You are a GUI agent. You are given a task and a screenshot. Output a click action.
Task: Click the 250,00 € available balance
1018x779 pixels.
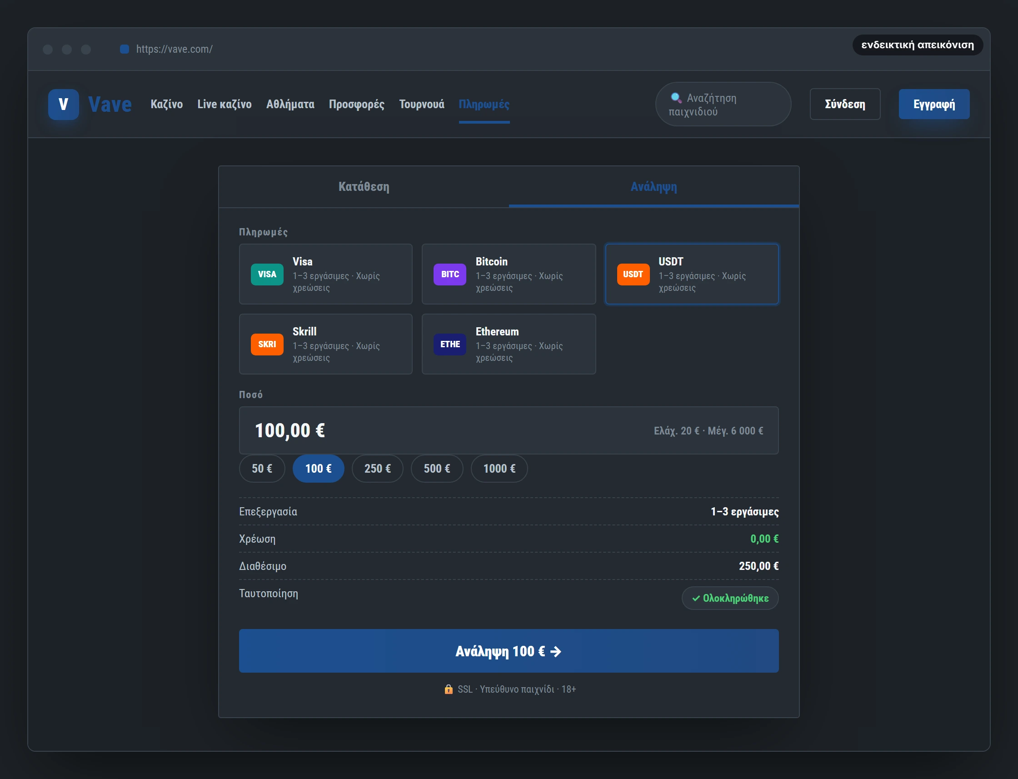coord(759,566)
